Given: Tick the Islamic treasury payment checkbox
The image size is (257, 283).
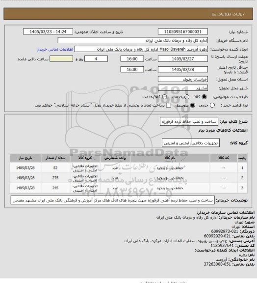Looking at the screenshot, I should tap(169, 105).
